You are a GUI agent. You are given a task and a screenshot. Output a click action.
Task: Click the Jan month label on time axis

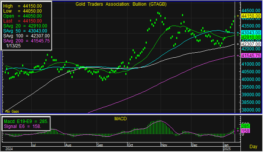(226, 145)
